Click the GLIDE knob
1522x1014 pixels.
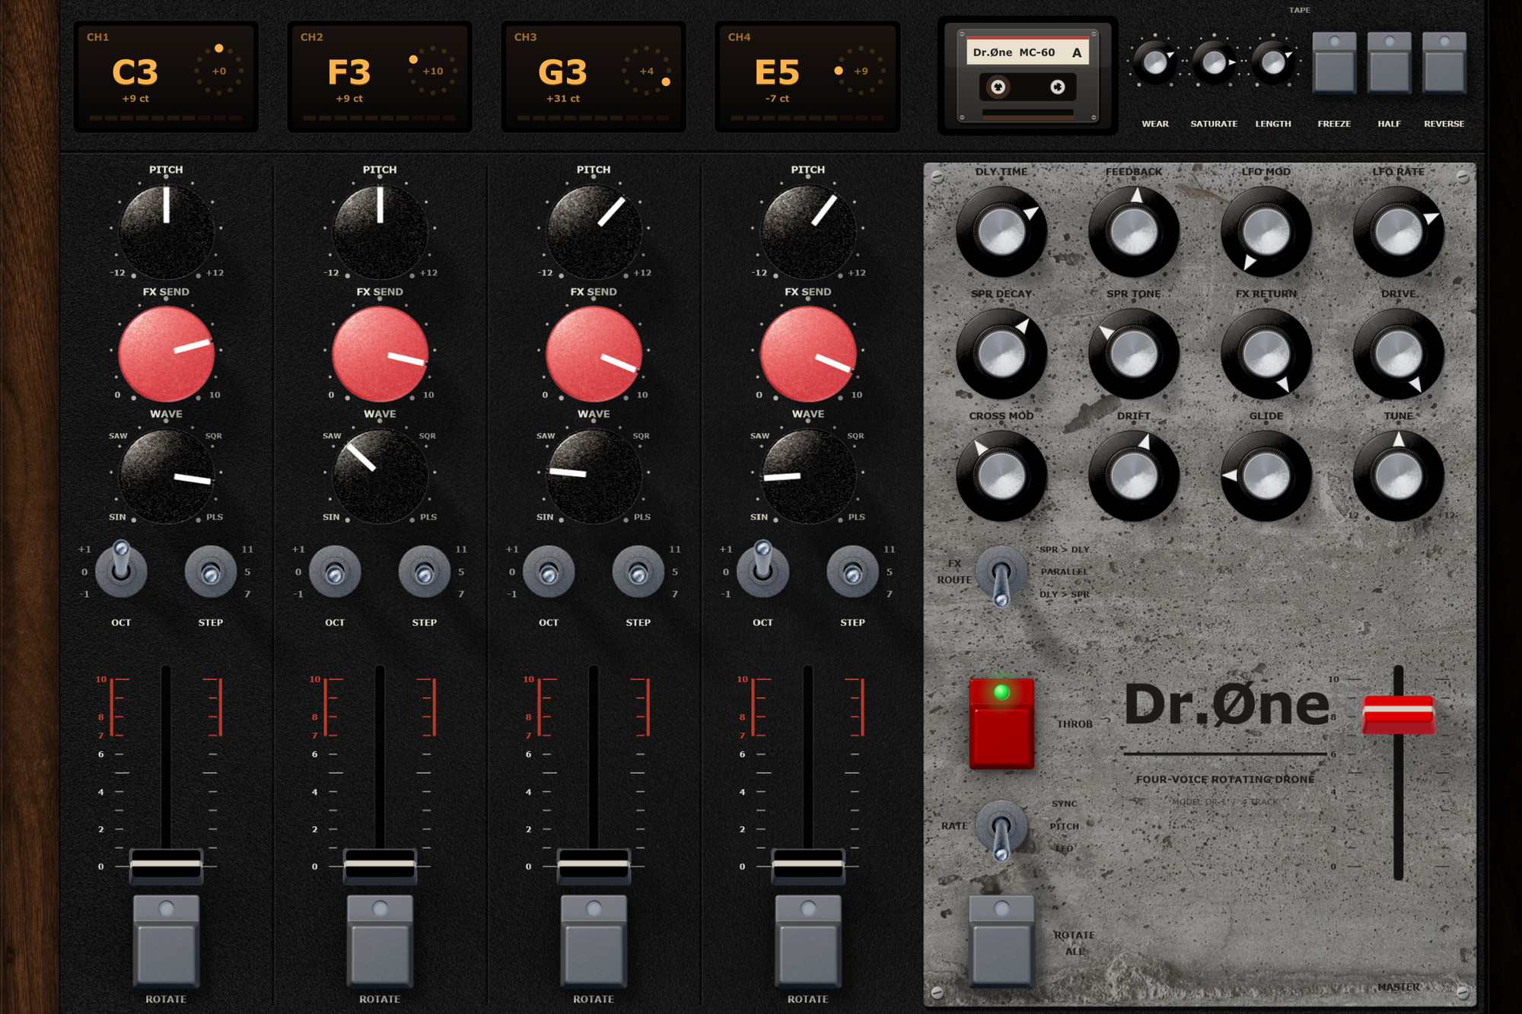tap(1266, 476)
